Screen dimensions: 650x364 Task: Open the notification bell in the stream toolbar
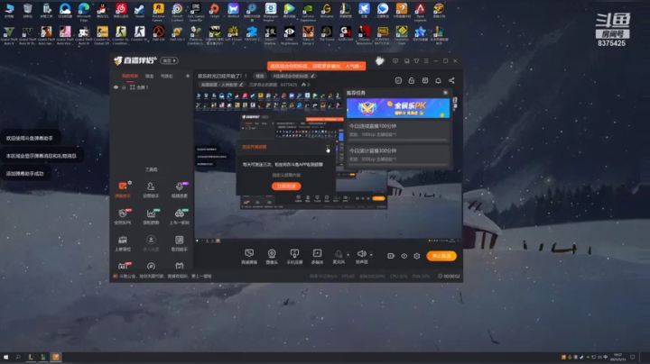click(438, 81)
